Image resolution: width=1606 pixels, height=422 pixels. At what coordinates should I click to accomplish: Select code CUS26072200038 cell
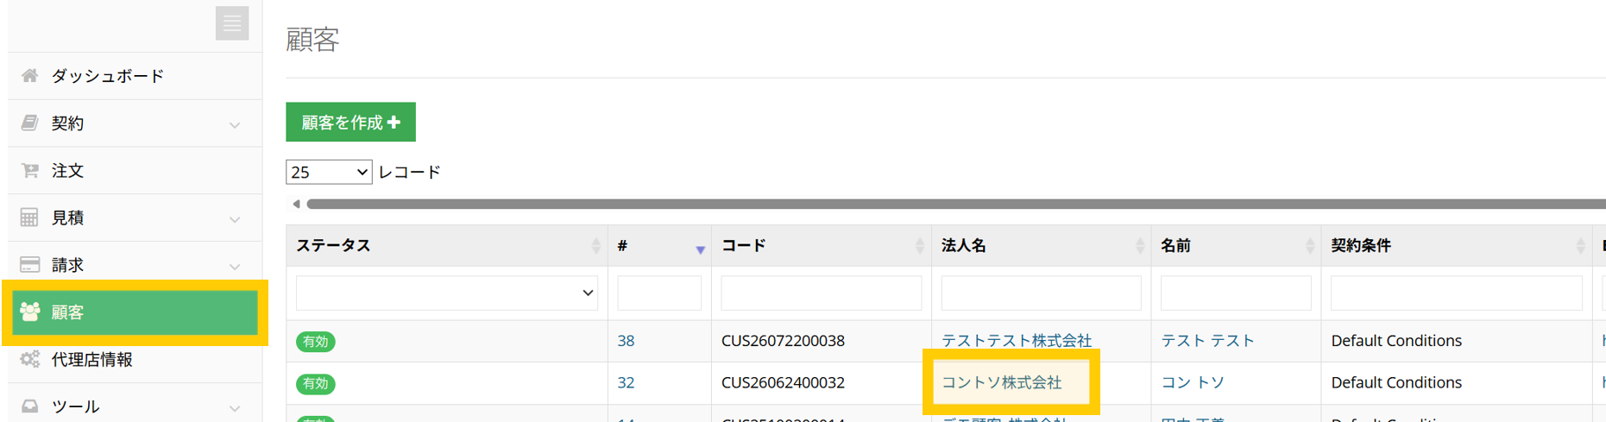[x=783, y=341]
